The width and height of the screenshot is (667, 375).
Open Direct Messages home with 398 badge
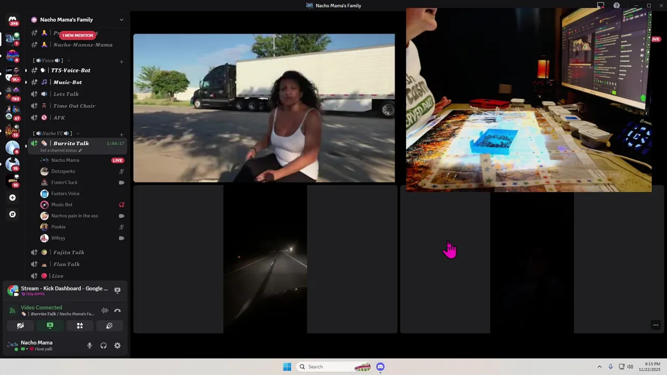(x=13, y=20)
